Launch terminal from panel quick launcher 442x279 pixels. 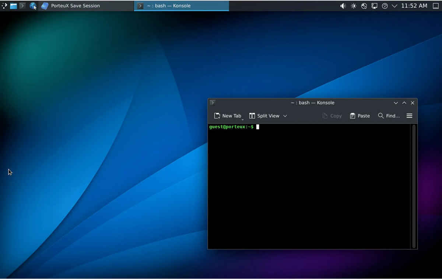pyautogui.click(x=22, y=6)
